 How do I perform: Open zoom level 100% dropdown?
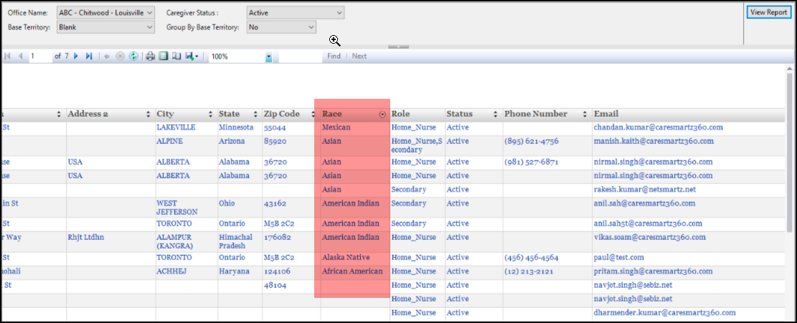(x=268, y=56)
